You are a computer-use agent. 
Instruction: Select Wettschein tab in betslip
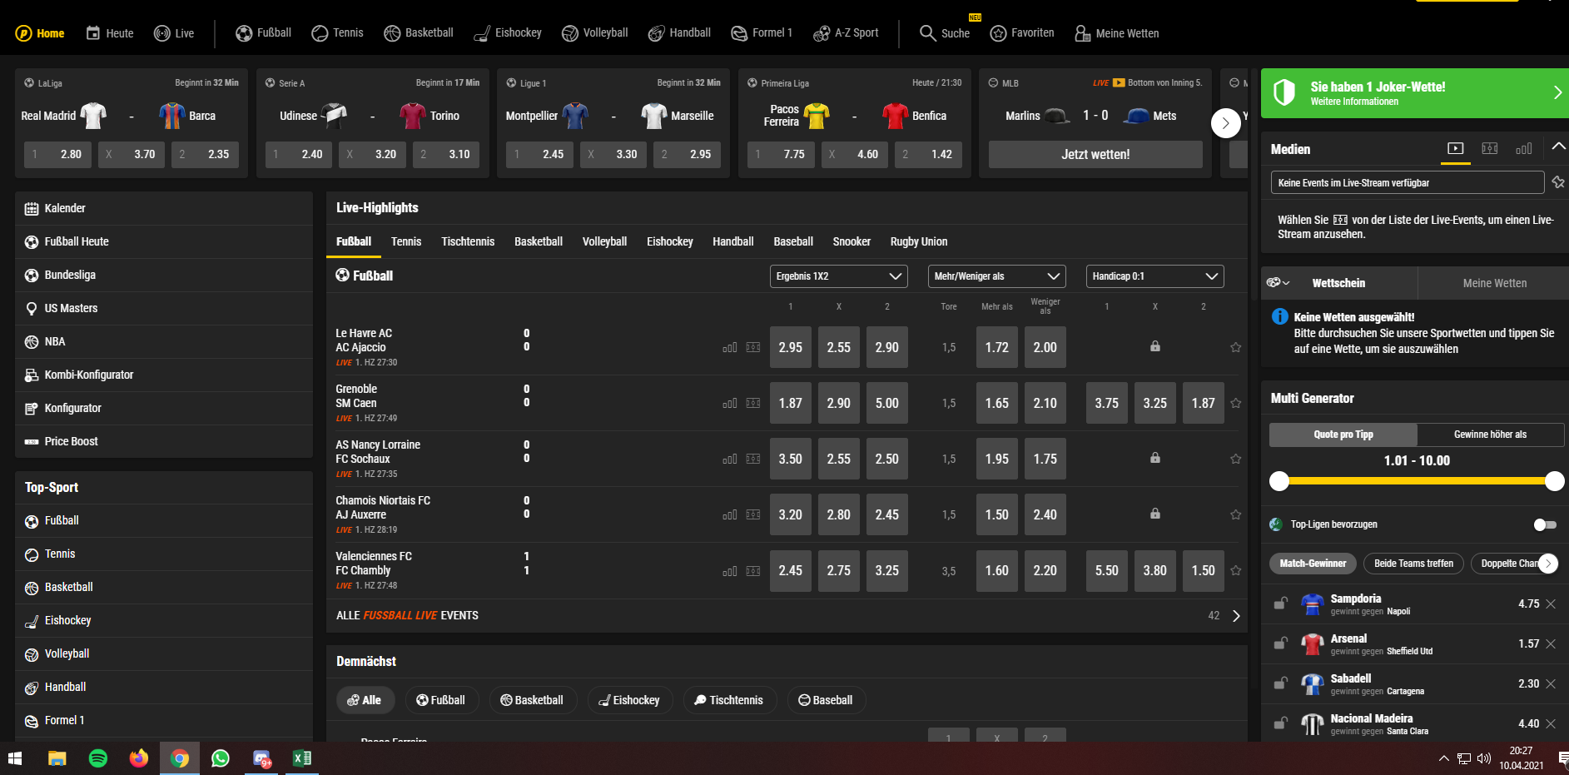[x=1338, y=283]
